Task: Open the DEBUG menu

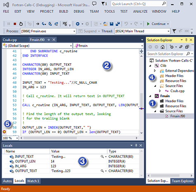Action: point(79,12)
